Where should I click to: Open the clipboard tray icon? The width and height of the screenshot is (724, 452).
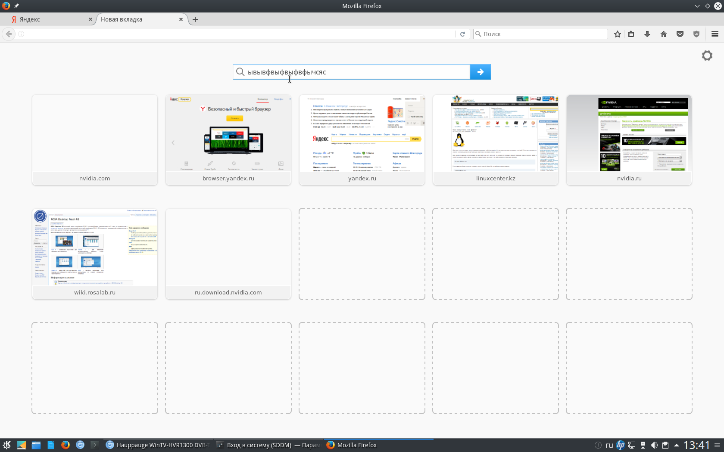(x=665, y=445)
